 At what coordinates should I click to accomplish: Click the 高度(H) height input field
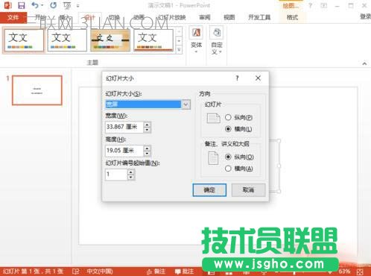click(x=124, y=151)
